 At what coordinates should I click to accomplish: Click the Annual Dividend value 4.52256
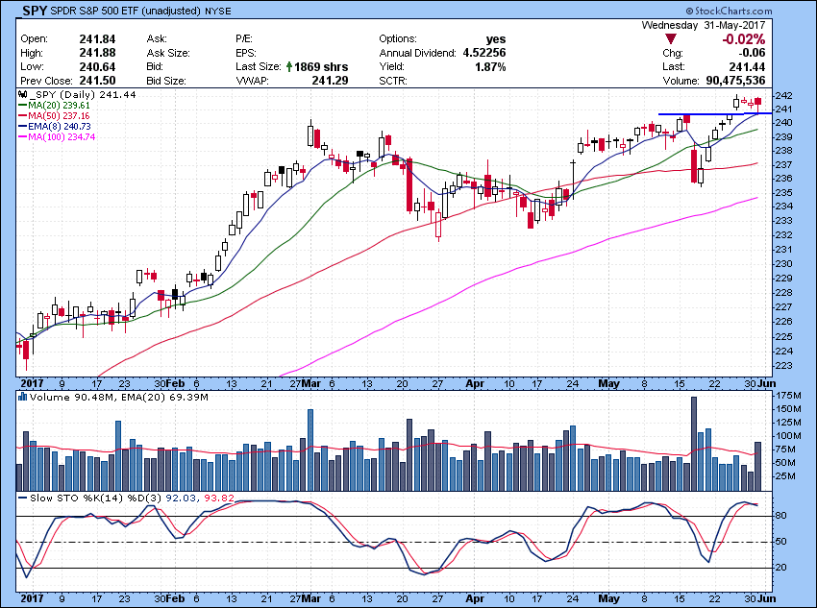[484, 53]
